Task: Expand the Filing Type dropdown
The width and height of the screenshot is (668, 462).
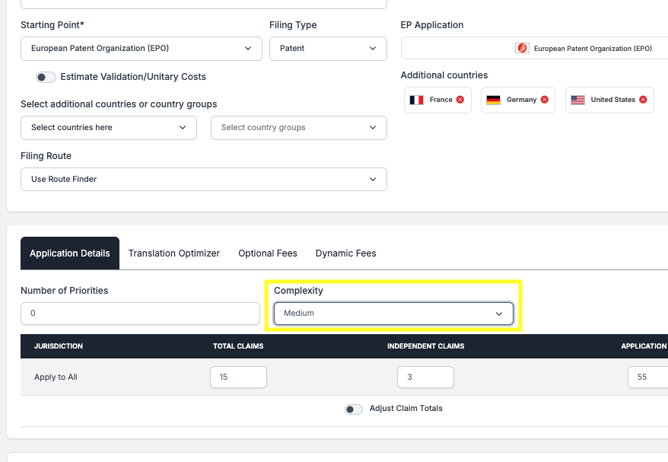Action: tap(328, 48)
